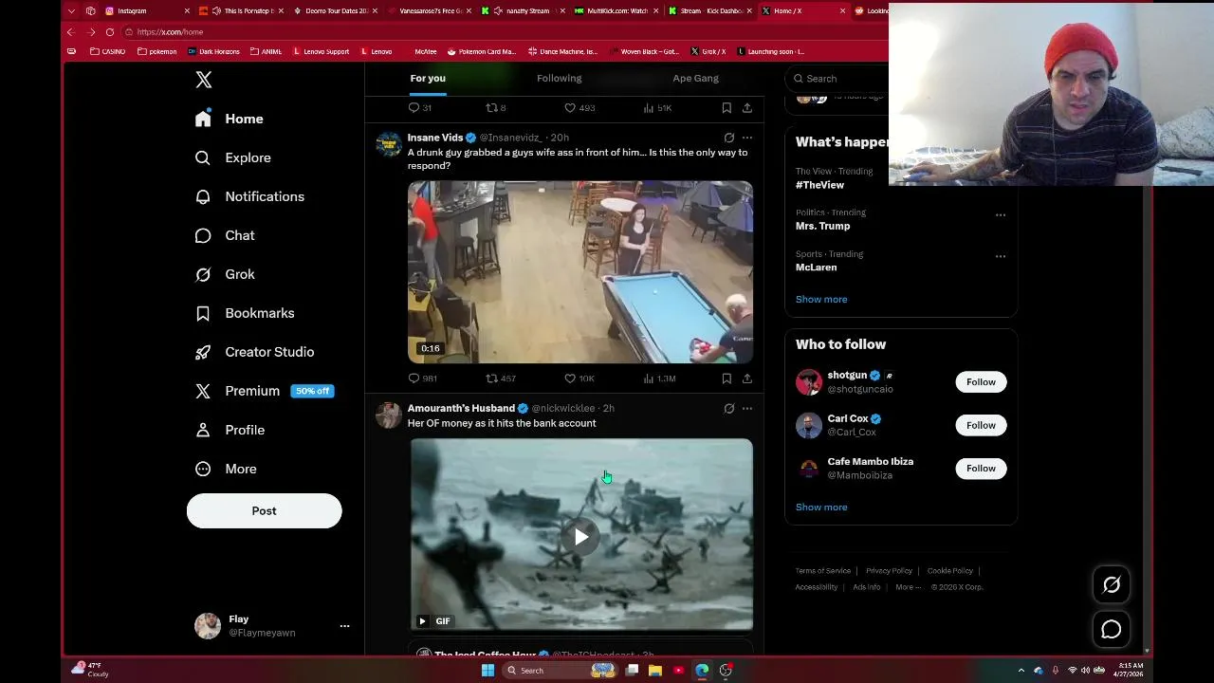Screen dimensions: 1214x683
Task: Open Insane Vids profile name
Action: (x=435, y=138)
